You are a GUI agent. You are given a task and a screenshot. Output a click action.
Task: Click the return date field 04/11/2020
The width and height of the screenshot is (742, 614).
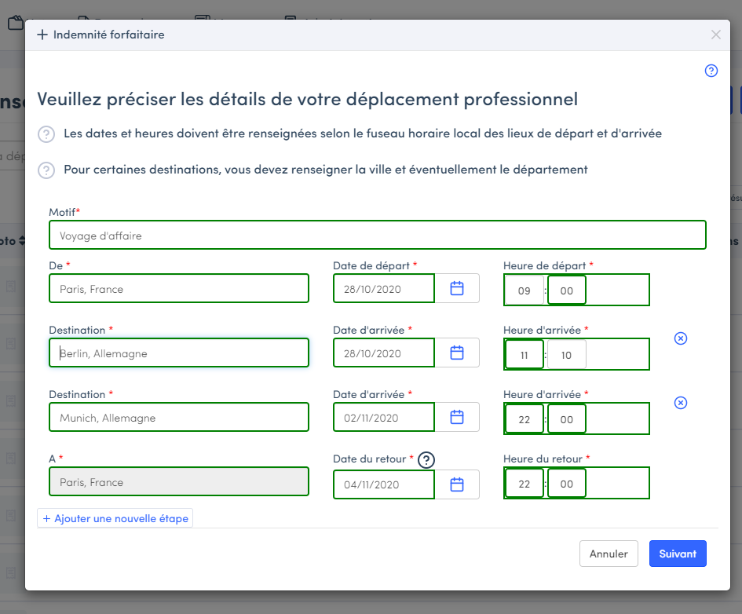pos(384,484)
